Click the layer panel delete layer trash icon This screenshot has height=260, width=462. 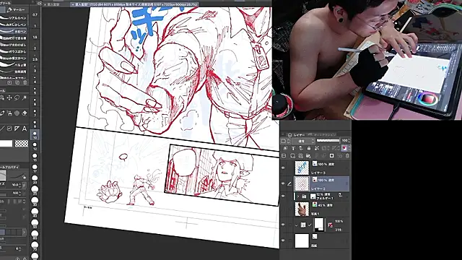coord(347,156)
